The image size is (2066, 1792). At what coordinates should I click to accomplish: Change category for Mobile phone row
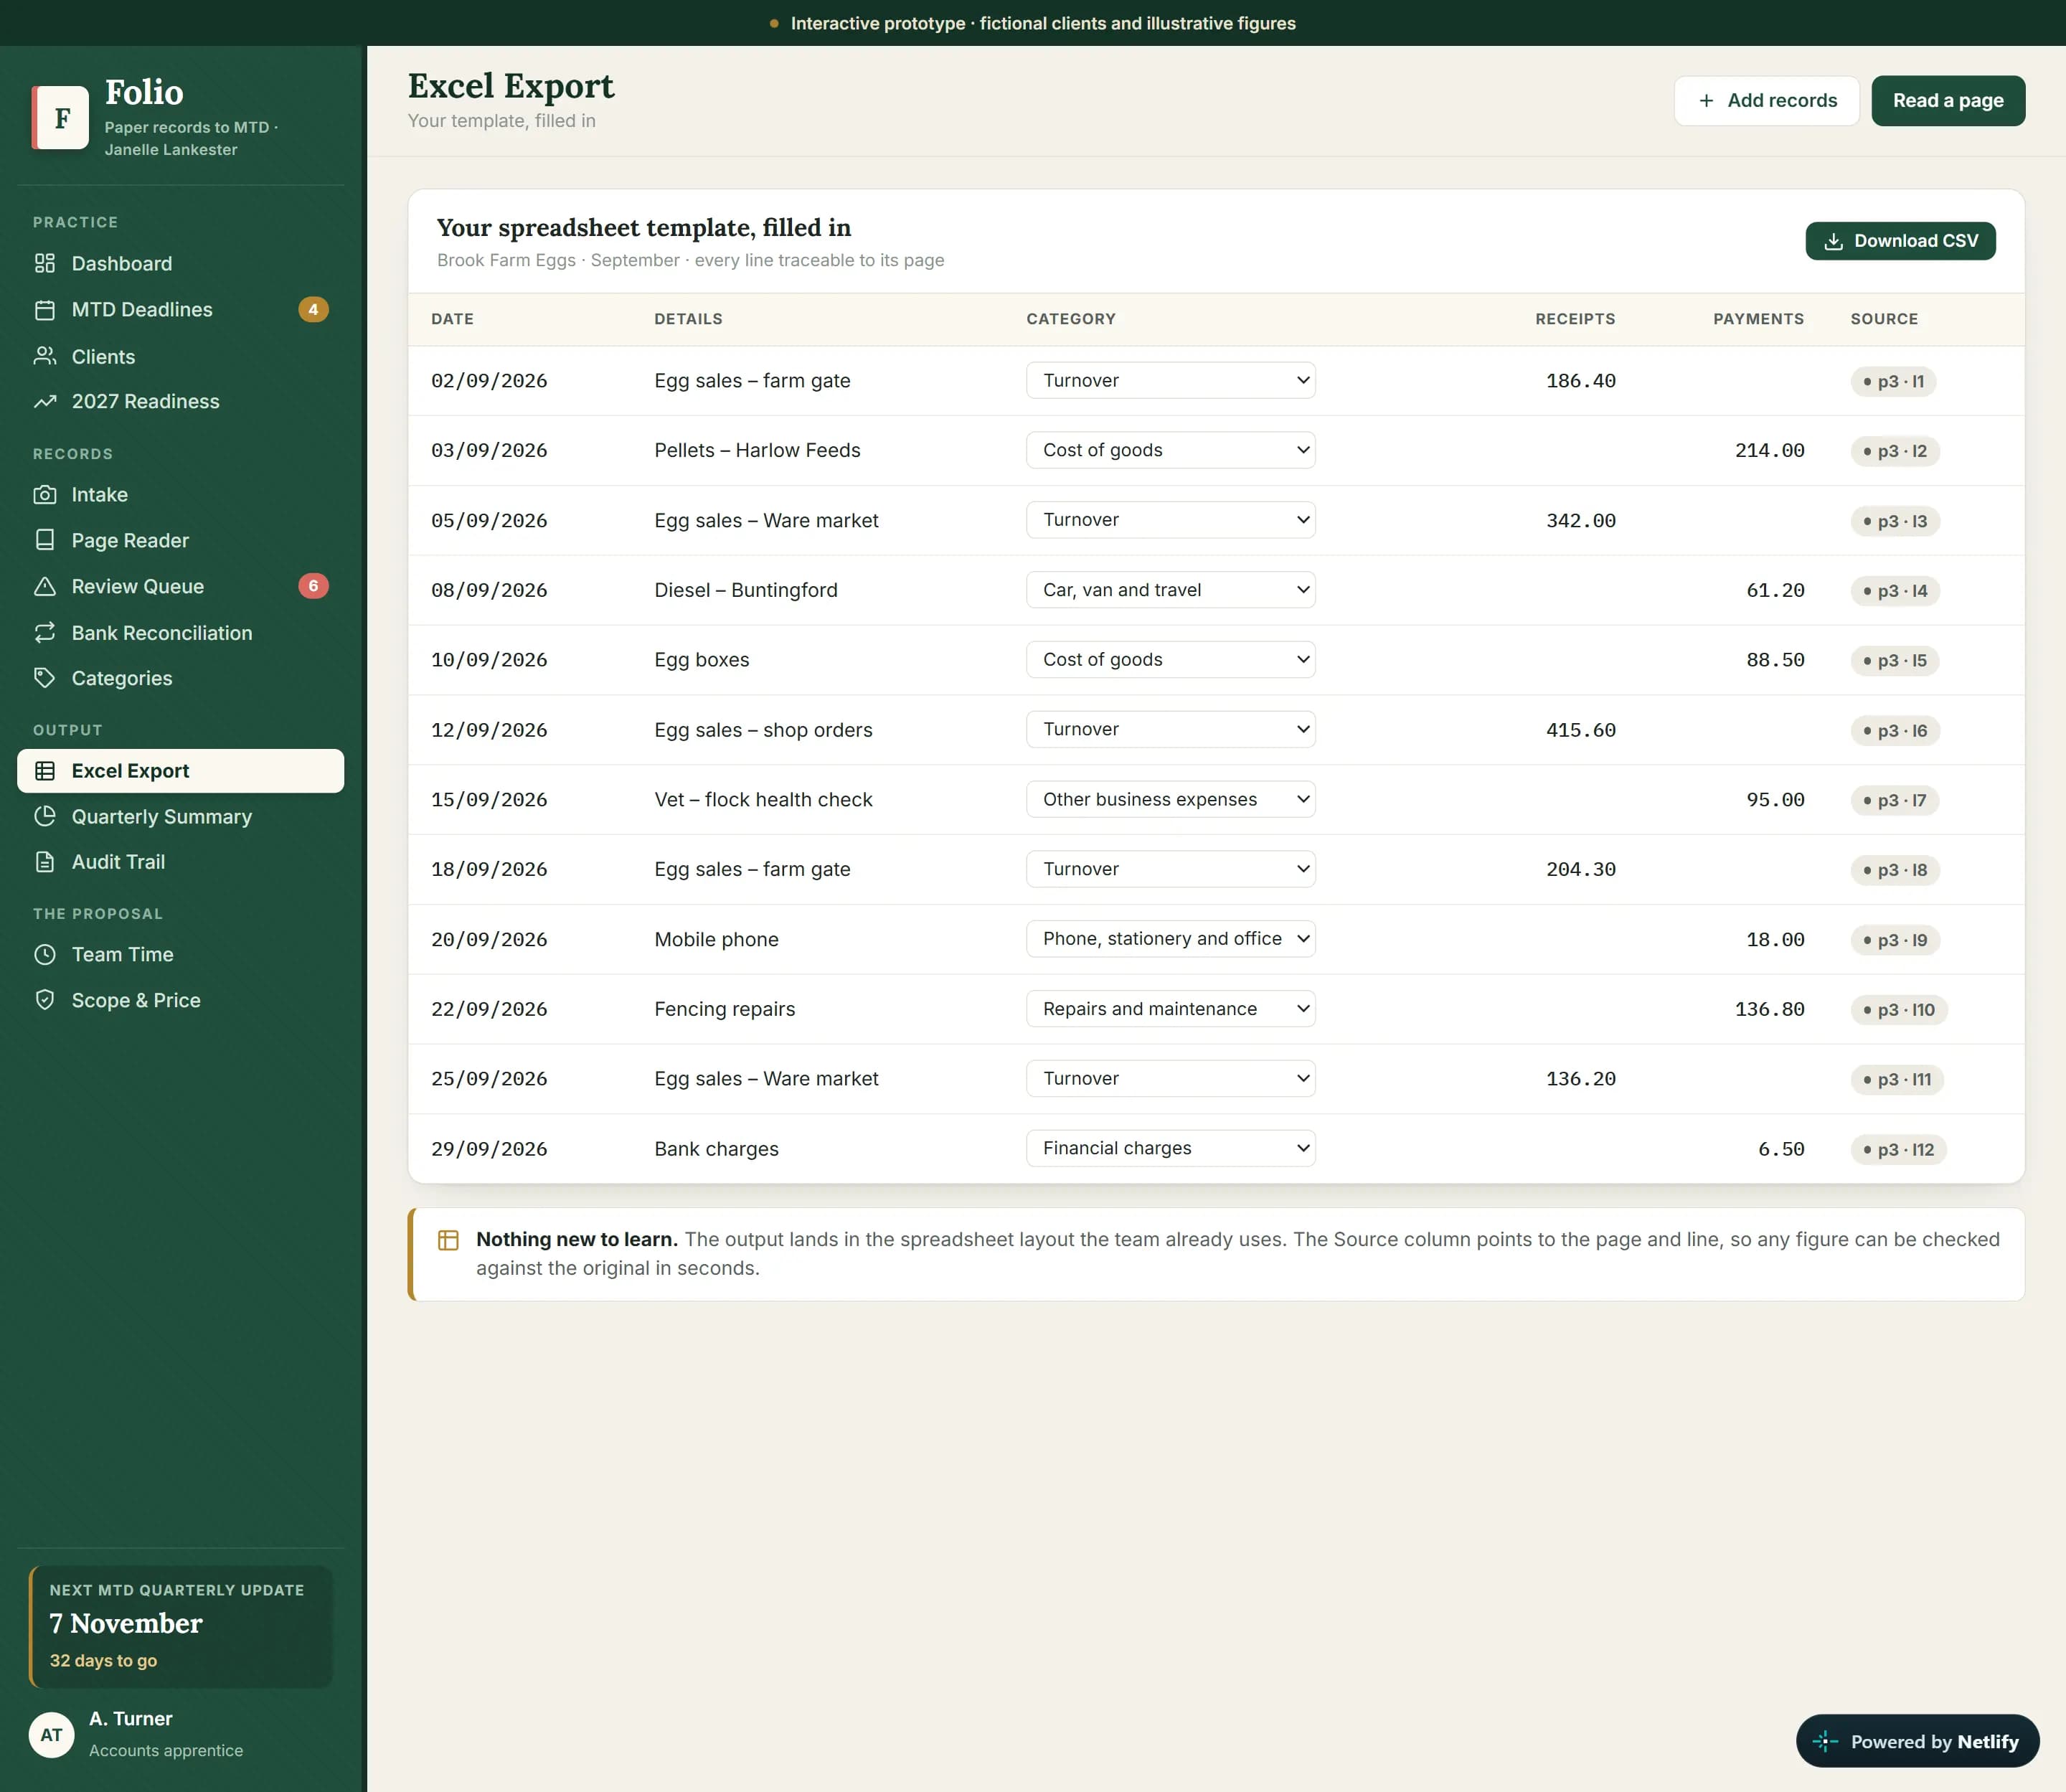(x=1170, y=939)
